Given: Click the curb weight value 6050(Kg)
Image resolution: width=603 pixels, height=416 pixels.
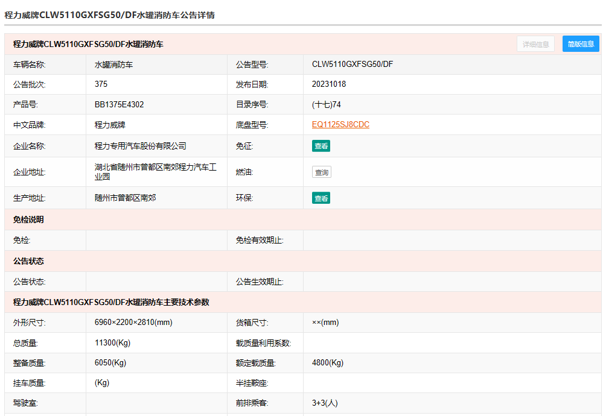Looking at the screenshot, I should pos(110,362).
